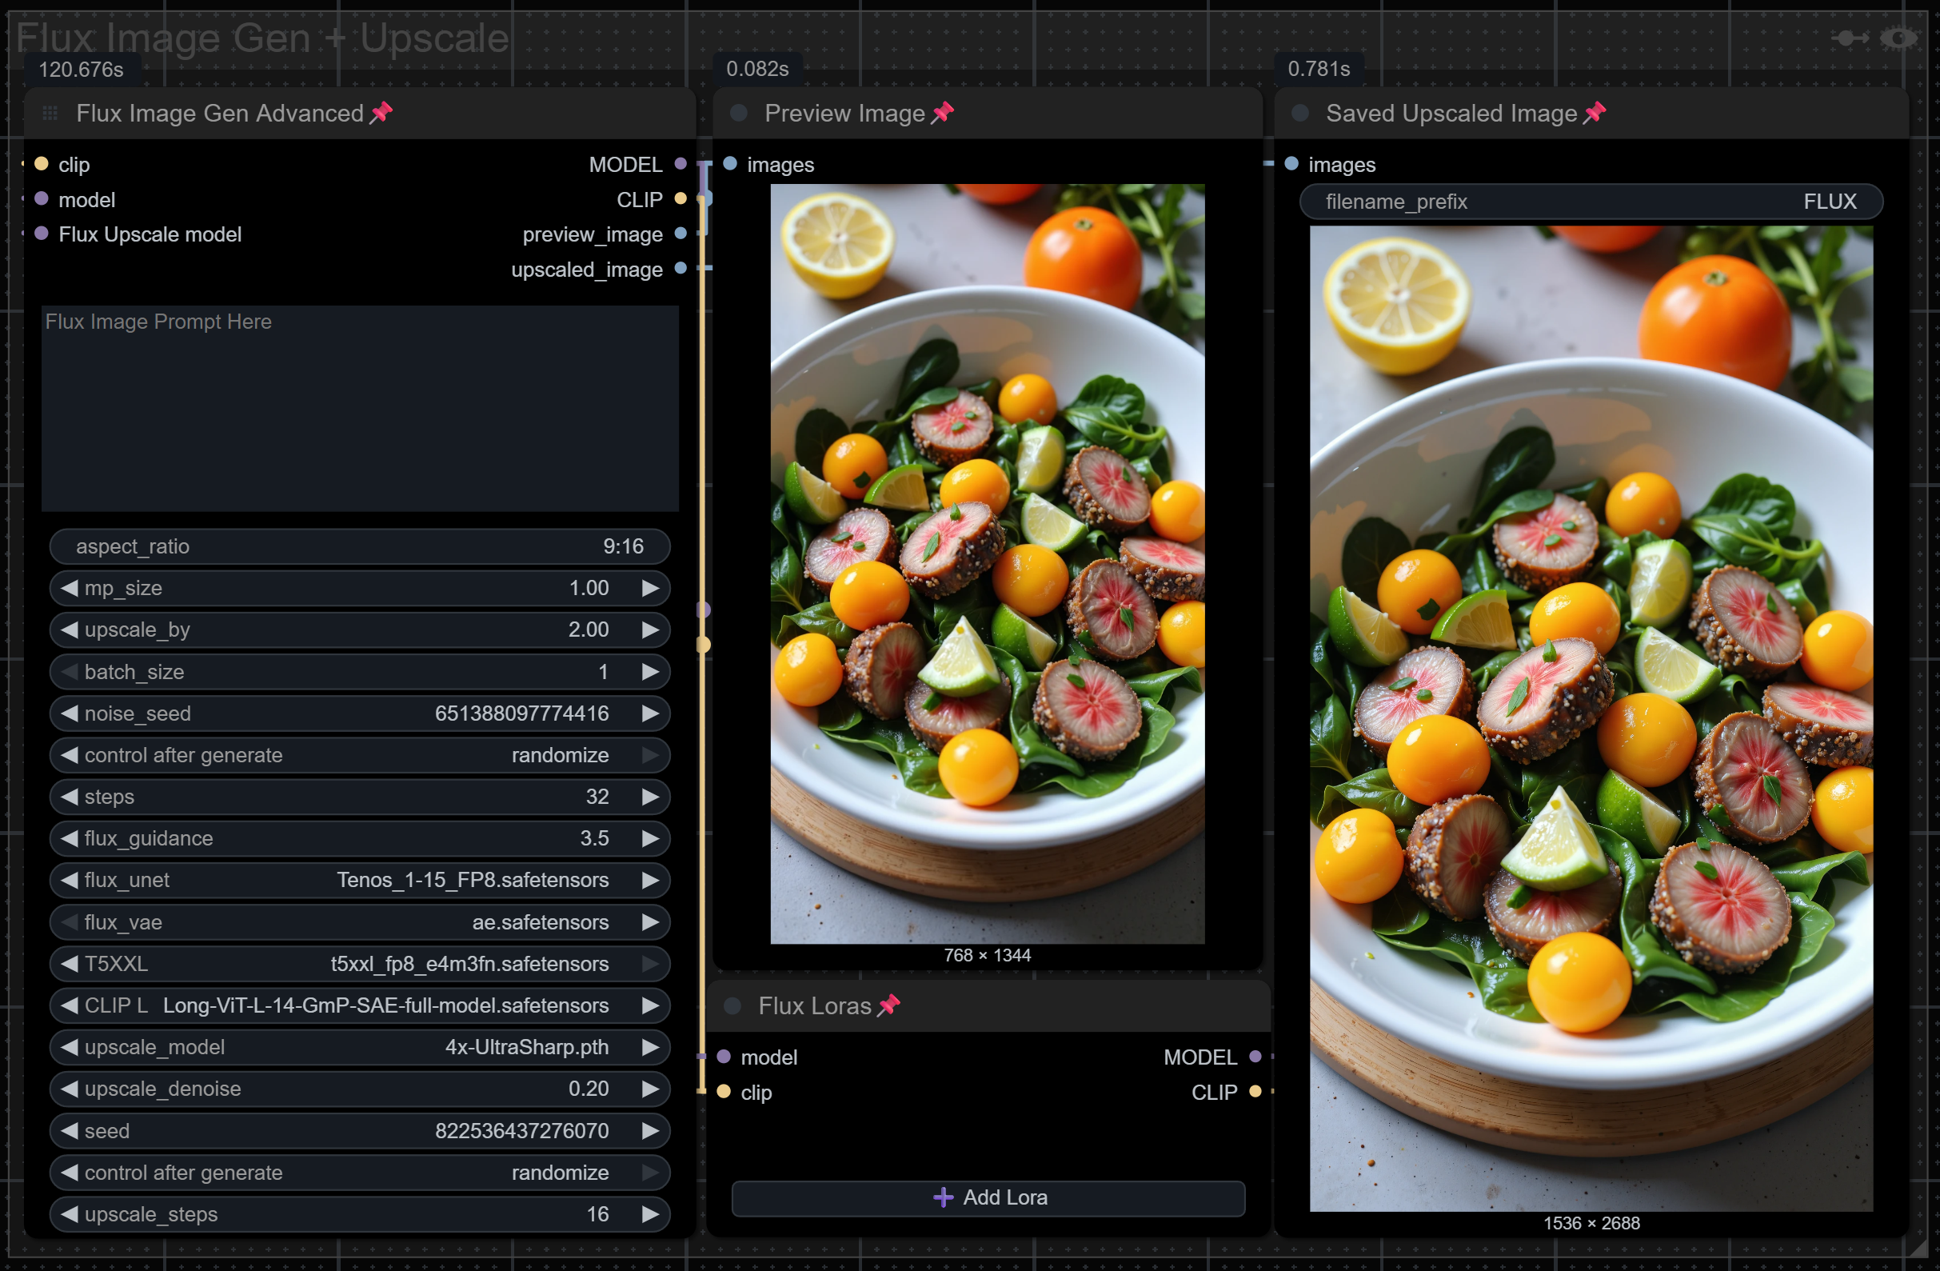Click the filename_prefix FLUX field
The height and width of the screenshot is (1271, 1940).
click(x=1591, y=202)
